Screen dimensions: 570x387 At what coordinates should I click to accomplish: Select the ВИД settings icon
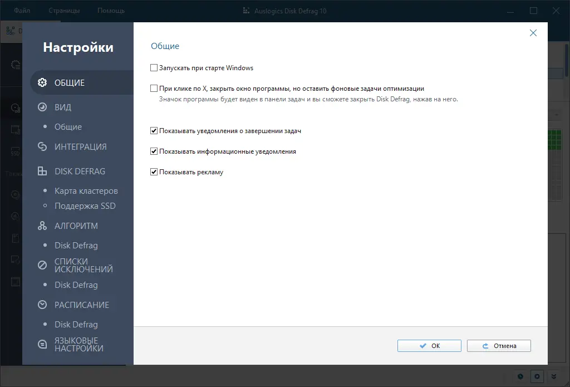42,107
